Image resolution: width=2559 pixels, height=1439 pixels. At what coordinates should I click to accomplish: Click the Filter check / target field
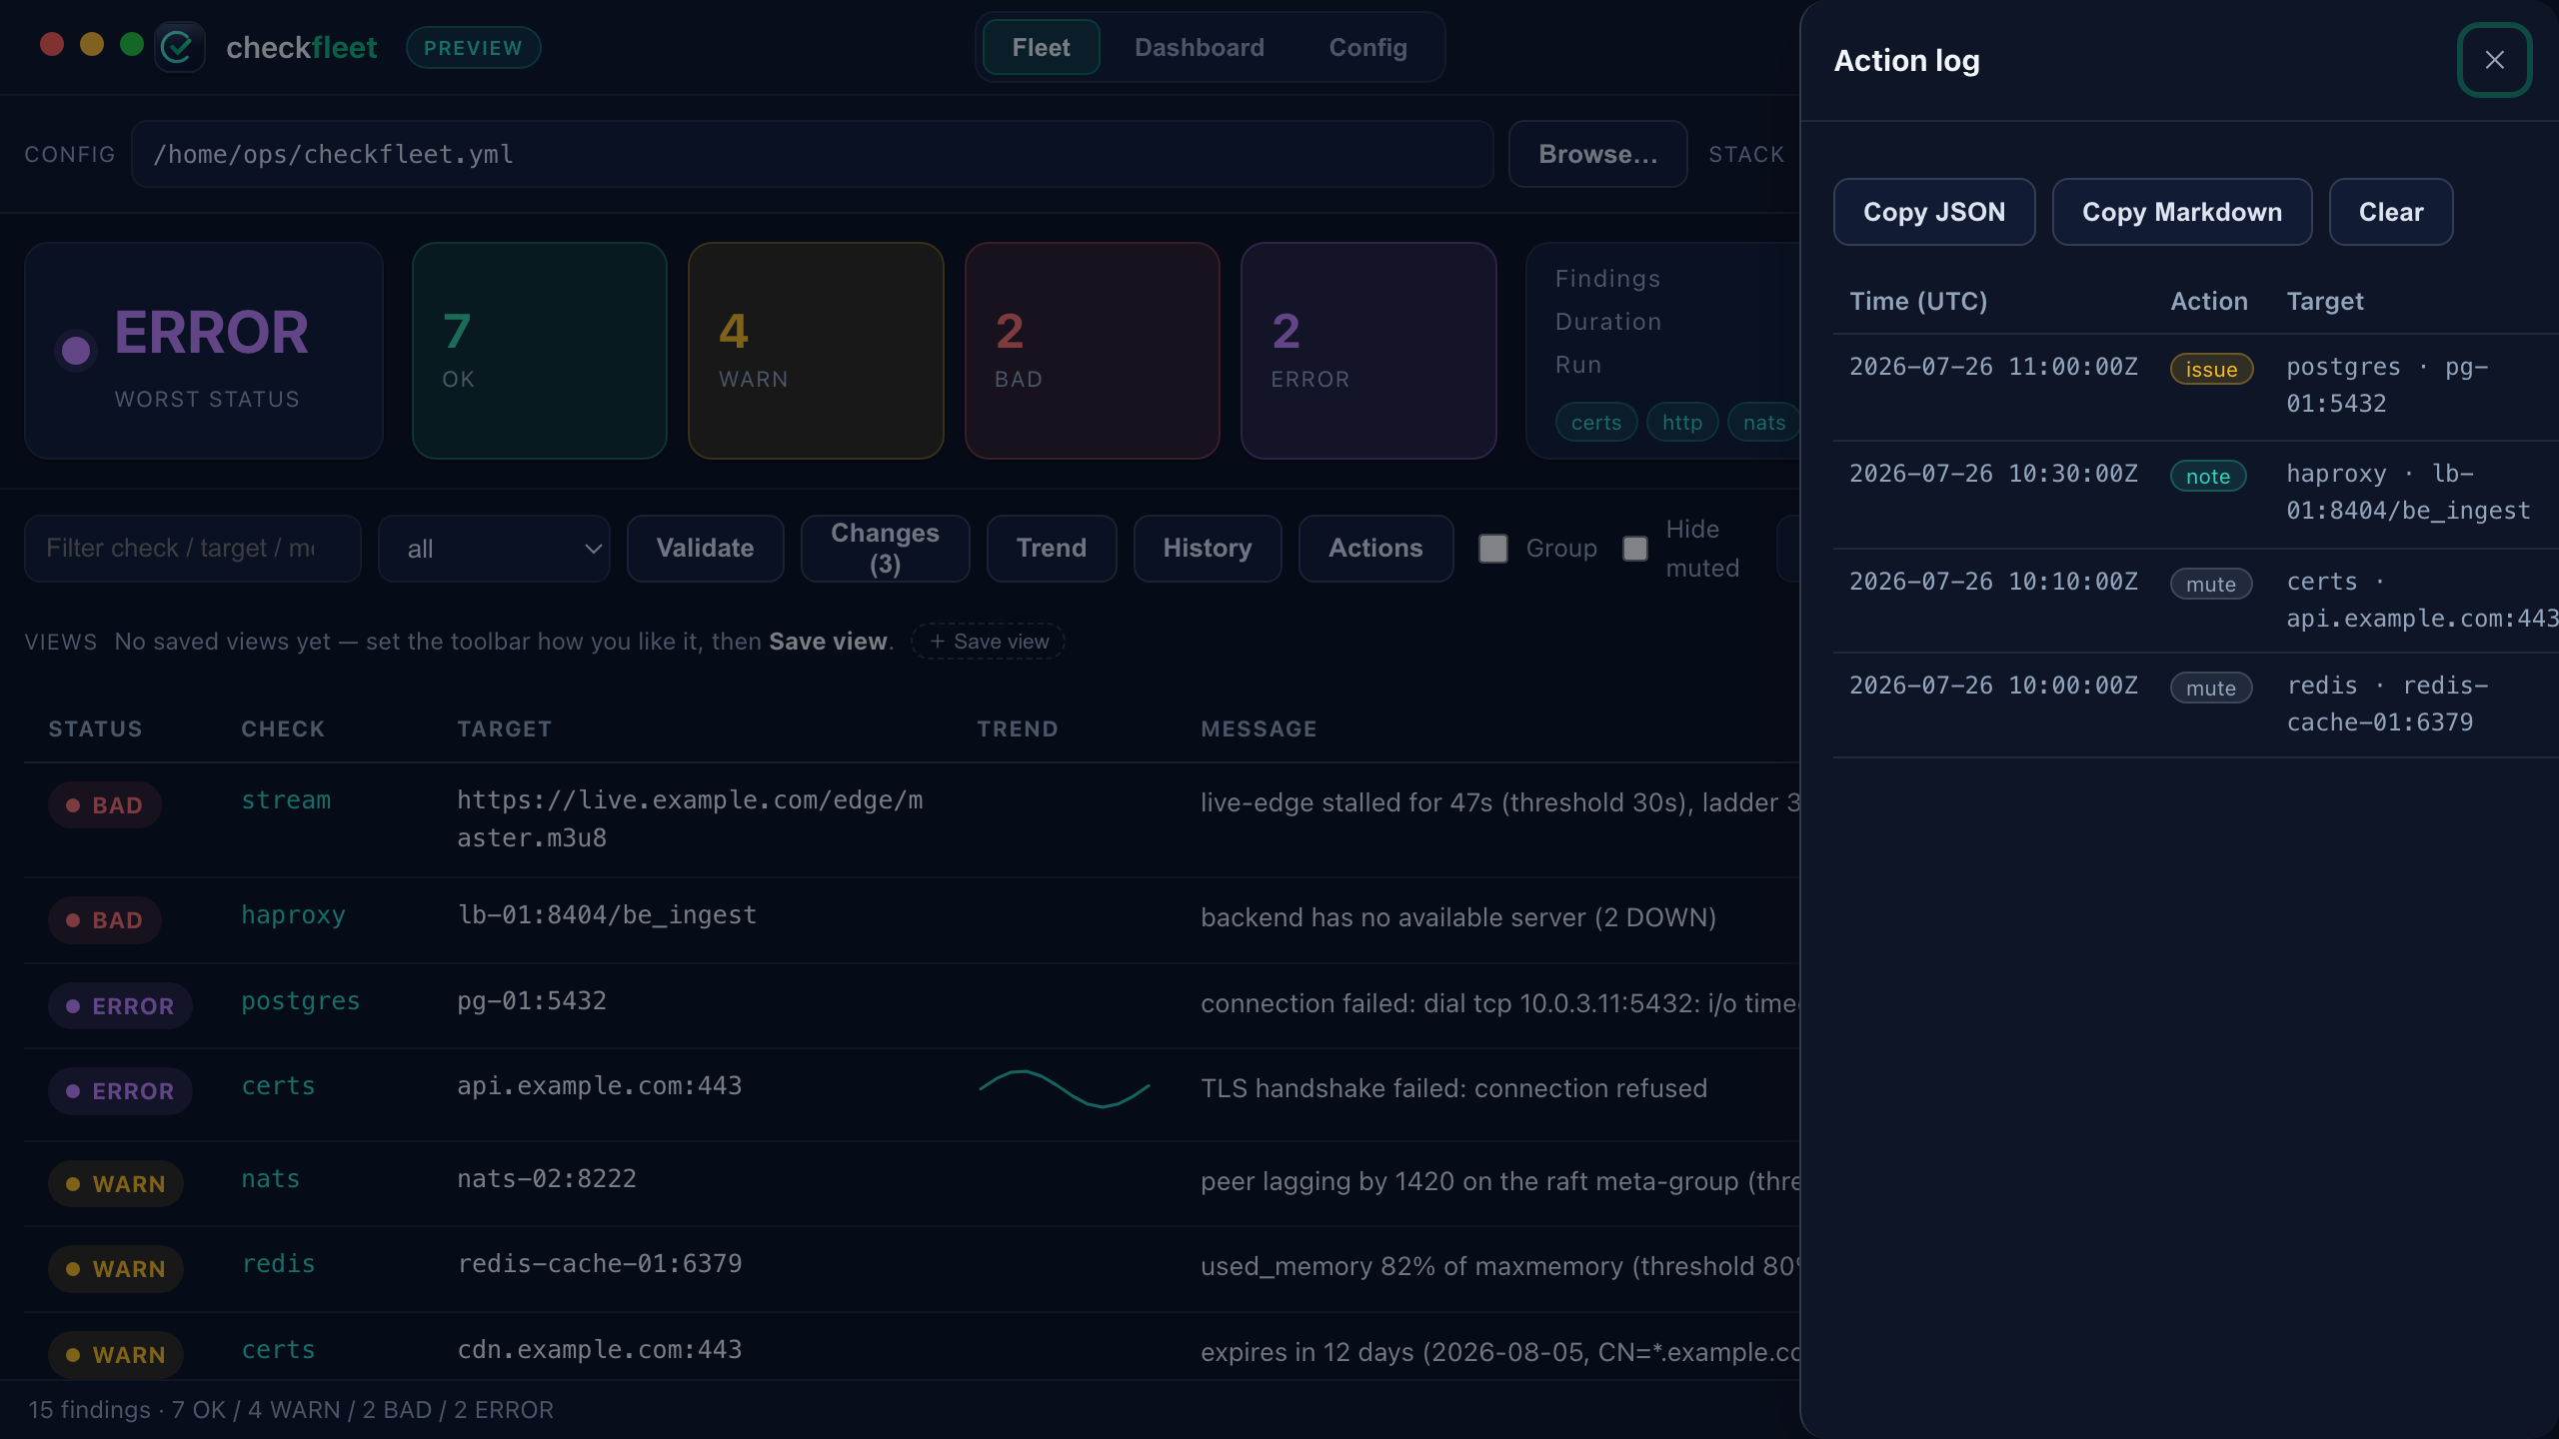192,548
